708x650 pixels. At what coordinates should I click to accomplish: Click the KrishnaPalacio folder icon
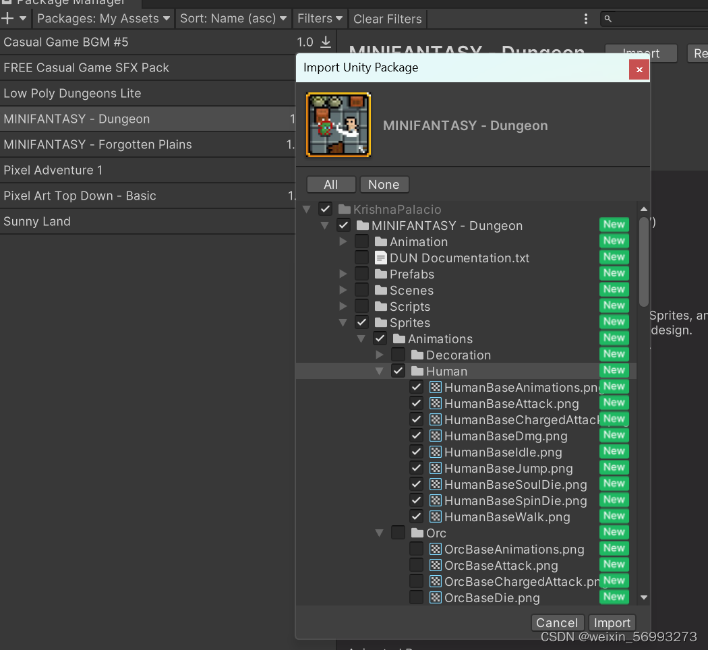345,209
